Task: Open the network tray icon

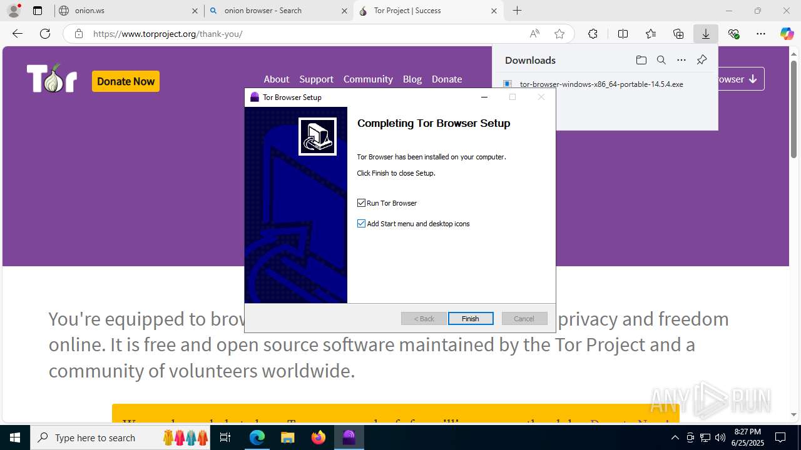Action: (x=705, y=437)
